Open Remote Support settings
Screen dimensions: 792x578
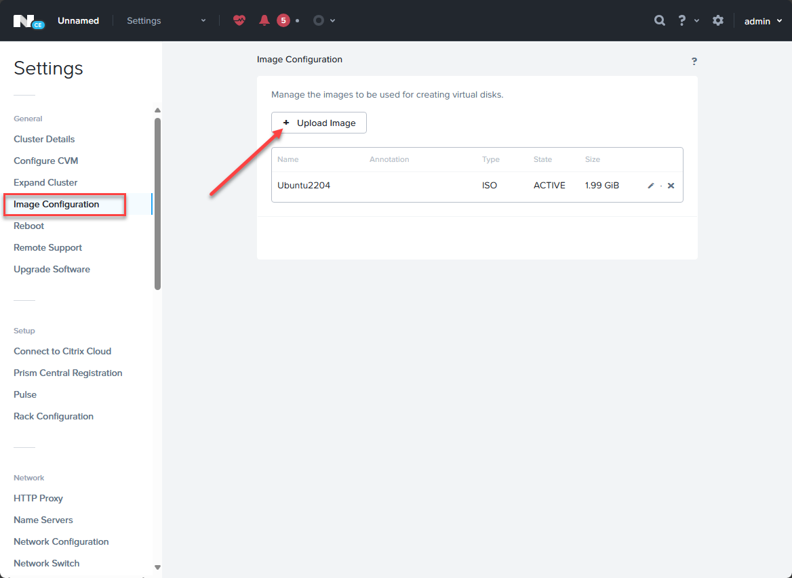pyautogui.click(x=47, y=247)
